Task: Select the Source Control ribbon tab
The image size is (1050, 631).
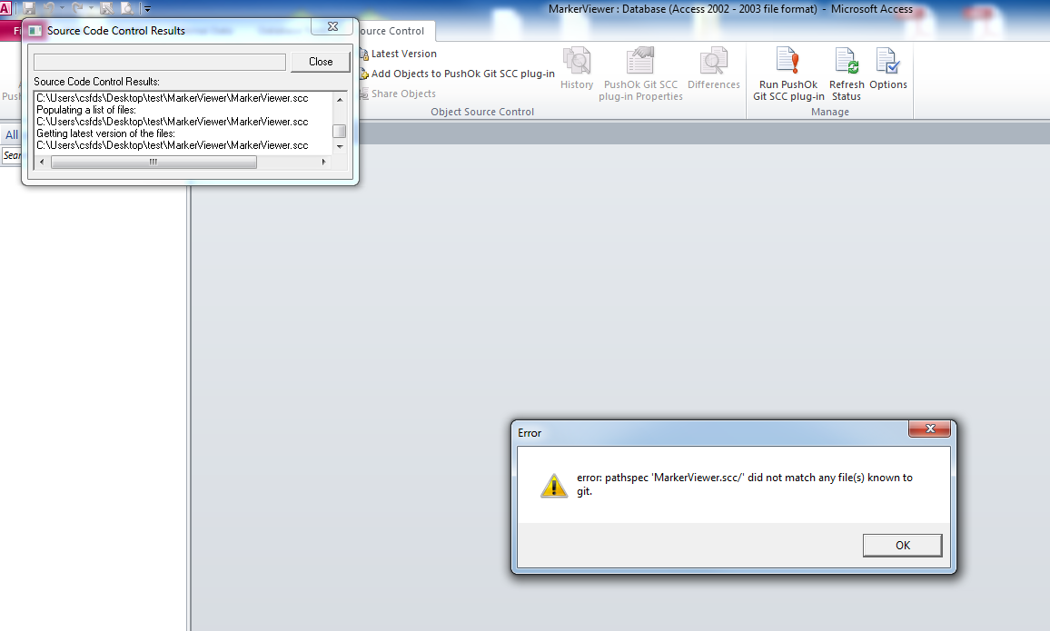Action: 392,31
